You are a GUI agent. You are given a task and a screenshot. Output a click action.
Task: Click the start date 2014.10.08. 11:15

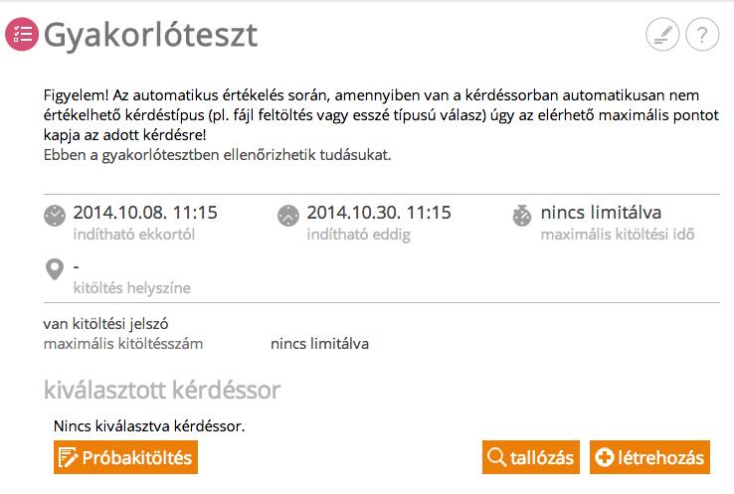coord(145,213)
